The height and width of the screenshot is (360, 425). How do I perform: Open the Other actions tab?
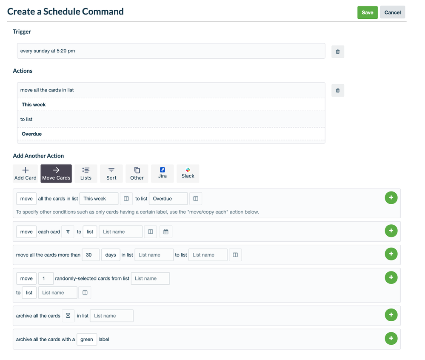137,174
